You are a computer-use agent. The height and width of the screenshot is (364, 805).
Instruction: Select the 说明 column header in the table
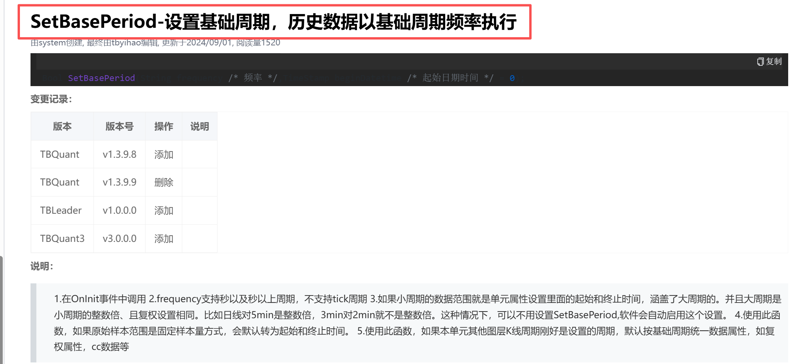199,126
